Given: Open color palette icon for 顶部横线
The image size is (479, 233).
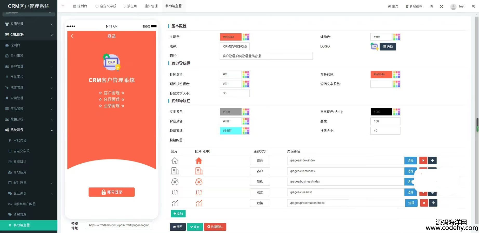Looking at the screenshot, I should coord(246,131).
